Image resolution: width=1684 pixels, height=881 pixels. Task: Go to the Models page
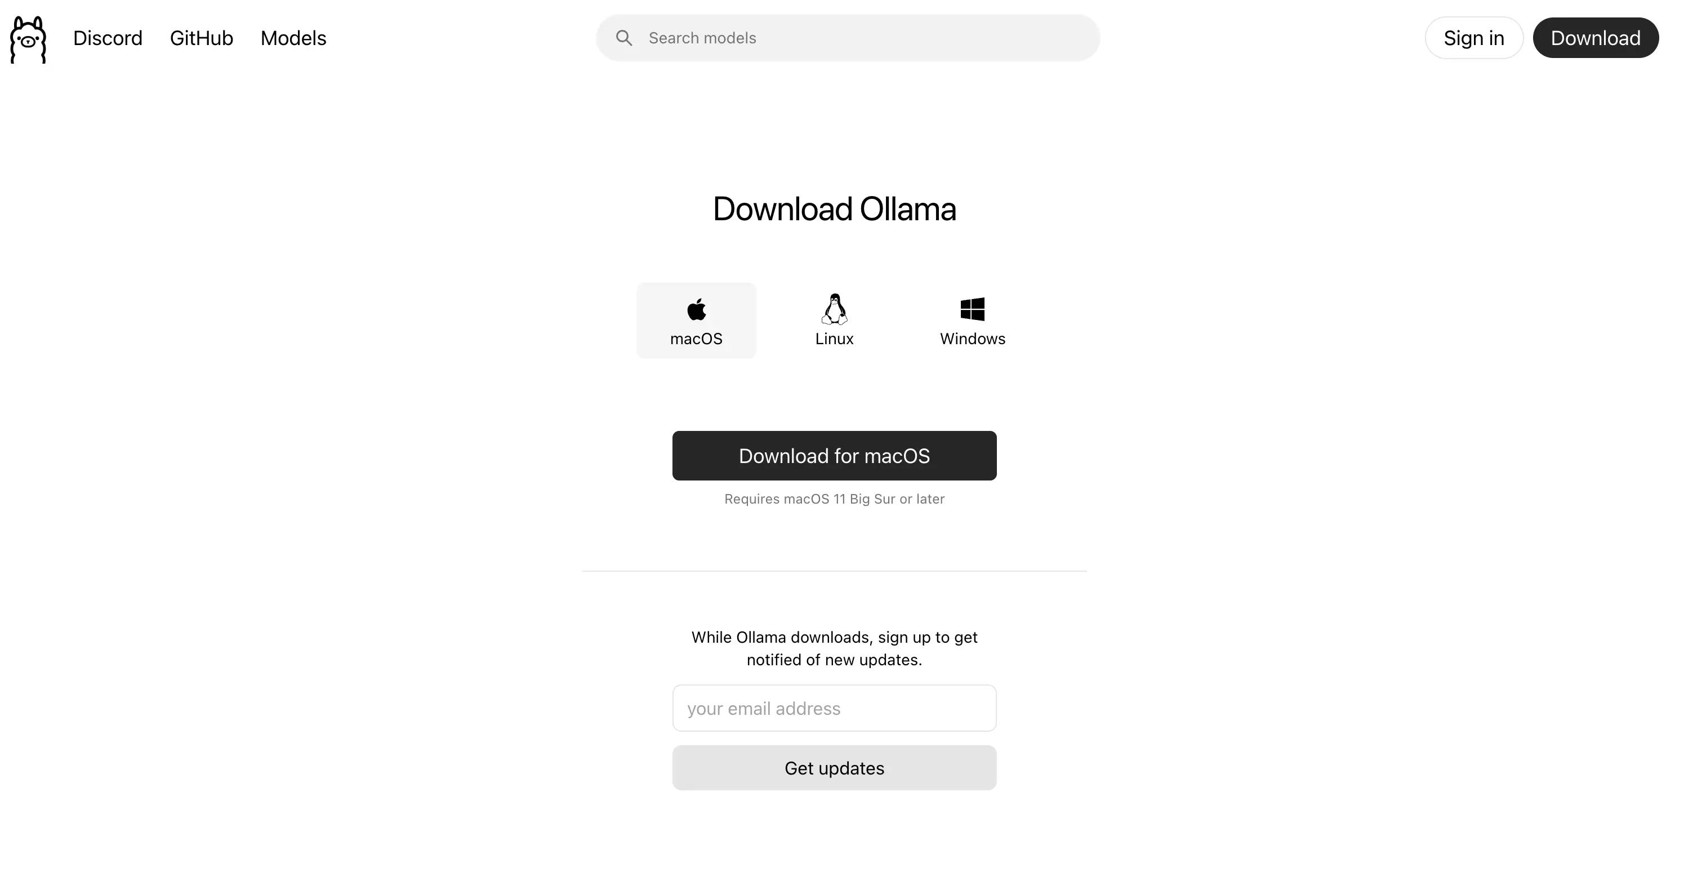click(x=293, y=38)
